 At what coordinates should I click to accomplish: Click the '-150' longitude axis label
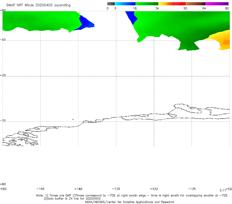tap(3, 189)
